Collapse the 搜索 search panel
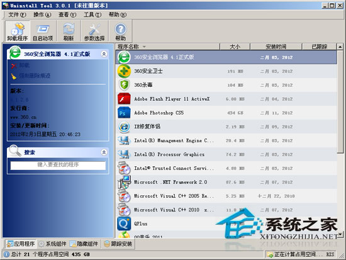Screen dimensions: 346x260 (x=104, y=152)
